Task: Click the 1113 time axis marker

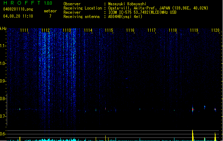Action: [x=67, y=30]
